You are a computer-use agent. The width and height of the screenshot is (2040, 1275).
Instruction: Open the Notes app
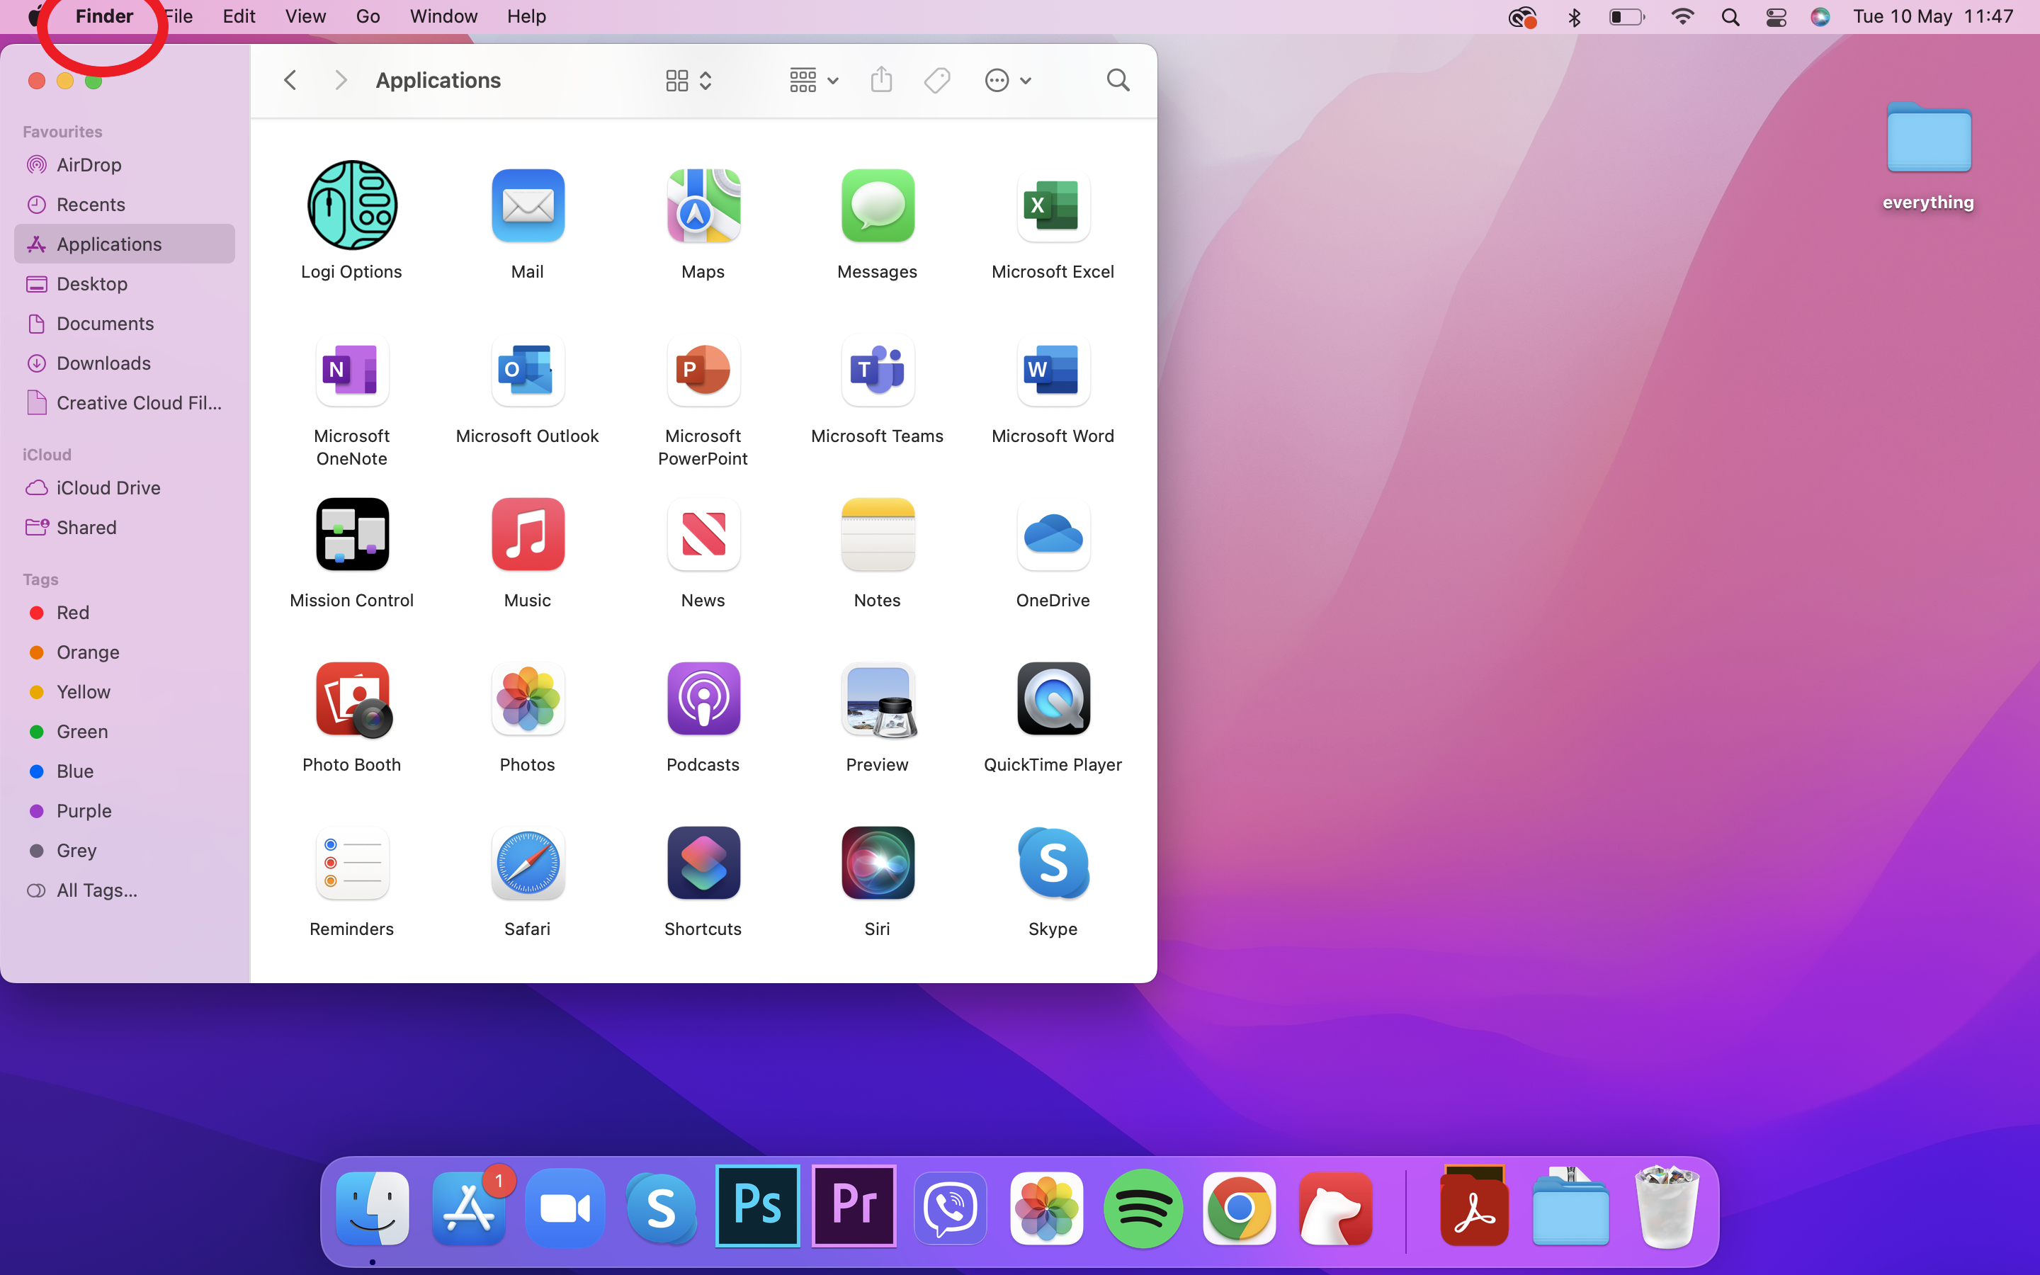pos(878,534)
